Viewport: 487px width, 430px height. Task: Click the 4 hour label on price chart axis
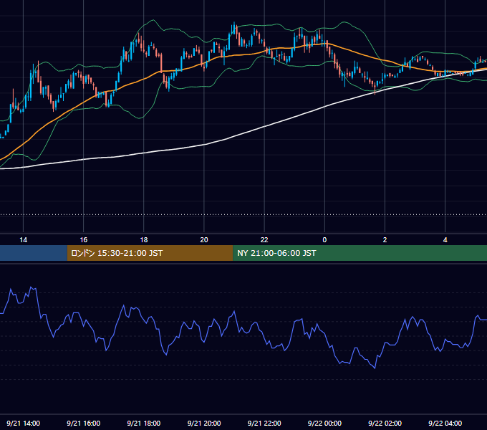(x=445, y=240)
